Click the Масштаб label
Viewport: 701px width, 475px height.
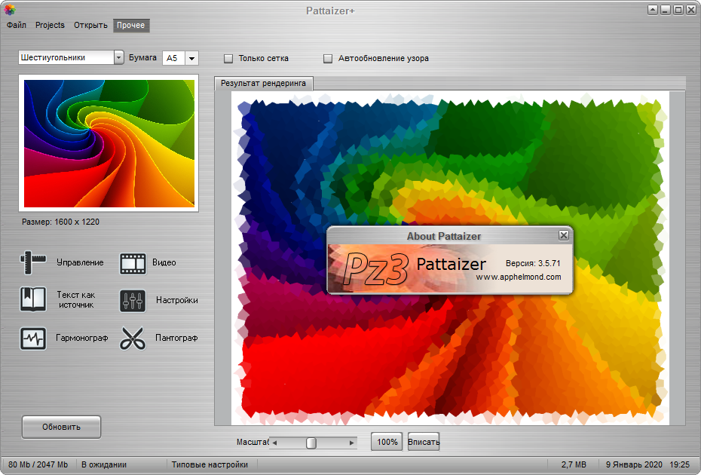tap(253, 442)
